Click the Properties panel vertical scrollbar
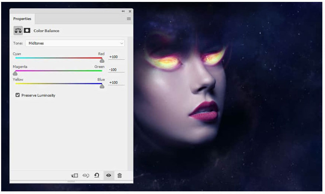Viewport: 325px width, 194px height. (130, 103)
